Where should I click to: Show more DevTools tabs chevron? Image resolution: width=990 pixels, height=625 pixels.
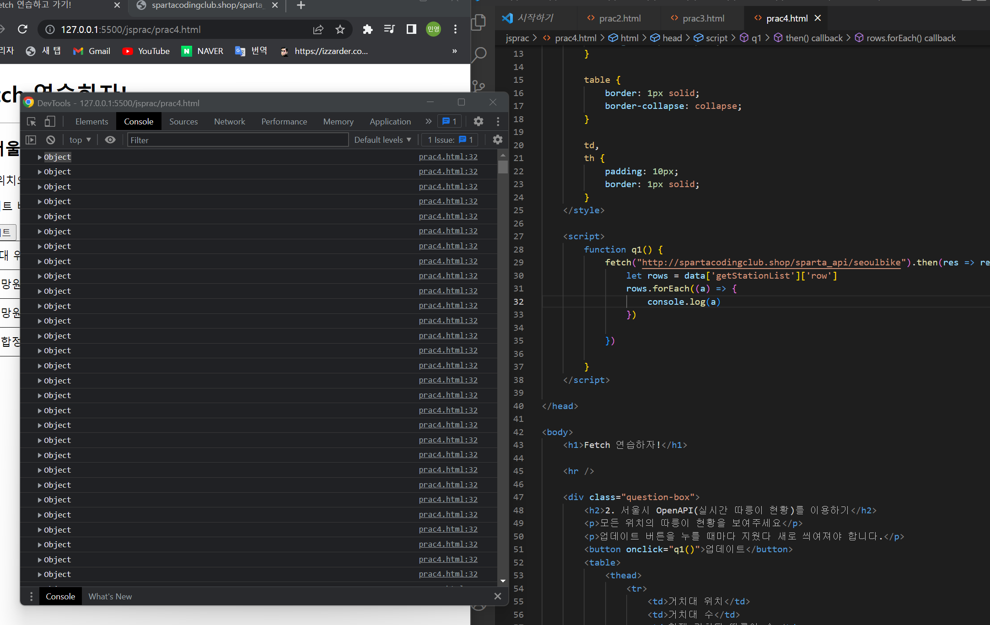pyautogui.click(x=428, y=121)
